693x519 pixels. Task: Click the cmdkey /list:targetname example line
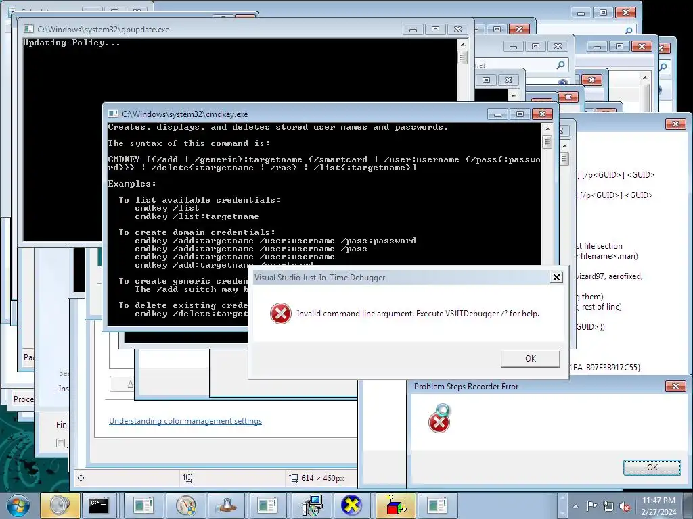(x=197, y=216)
